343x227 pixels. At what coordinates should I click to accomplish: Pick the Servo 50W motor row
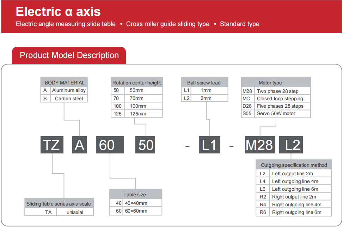276,113
